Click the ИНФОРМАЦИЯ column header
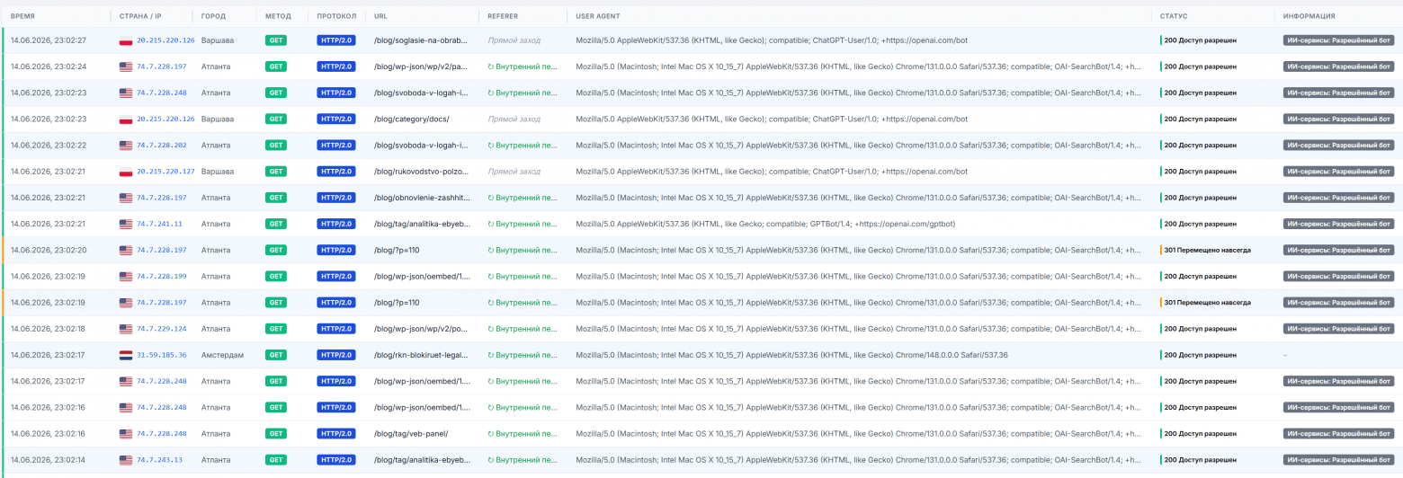 pos(1309,16)
